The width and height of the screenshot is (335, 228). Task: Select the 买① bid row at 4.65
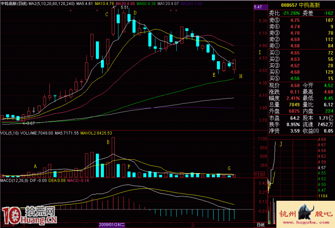(x=301, y=53)
